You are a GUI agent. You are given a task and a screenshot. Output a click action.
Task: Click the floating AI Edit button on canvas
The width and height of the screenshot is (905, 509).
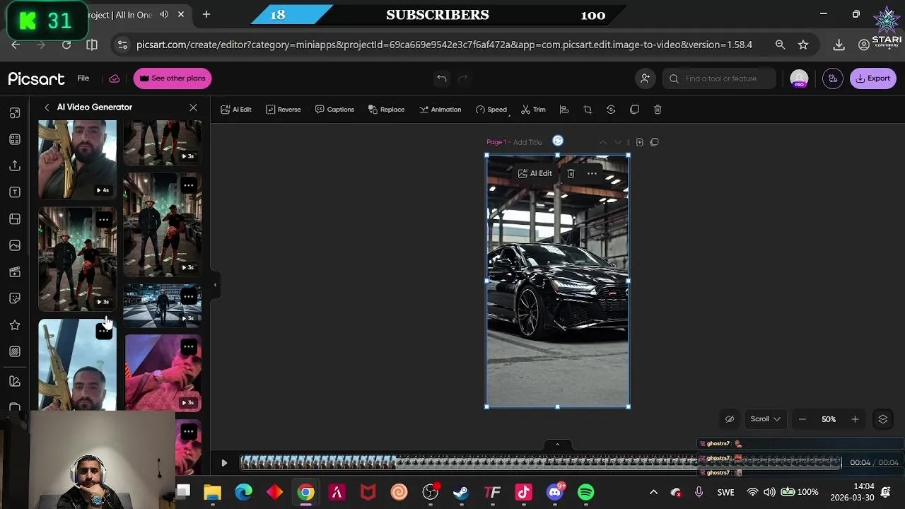[x=535, y=173]
